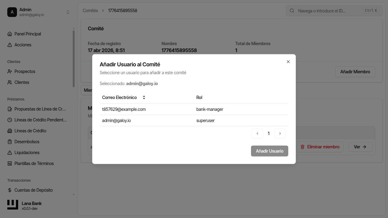Click the Plantillas de Términos icon
Screen dimensions: 388x218
coord(10,163)
